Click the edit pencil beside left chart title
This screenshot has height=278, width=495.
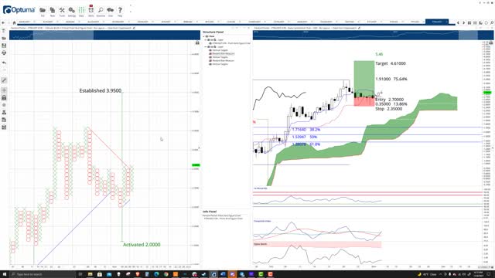coord(134,28)
